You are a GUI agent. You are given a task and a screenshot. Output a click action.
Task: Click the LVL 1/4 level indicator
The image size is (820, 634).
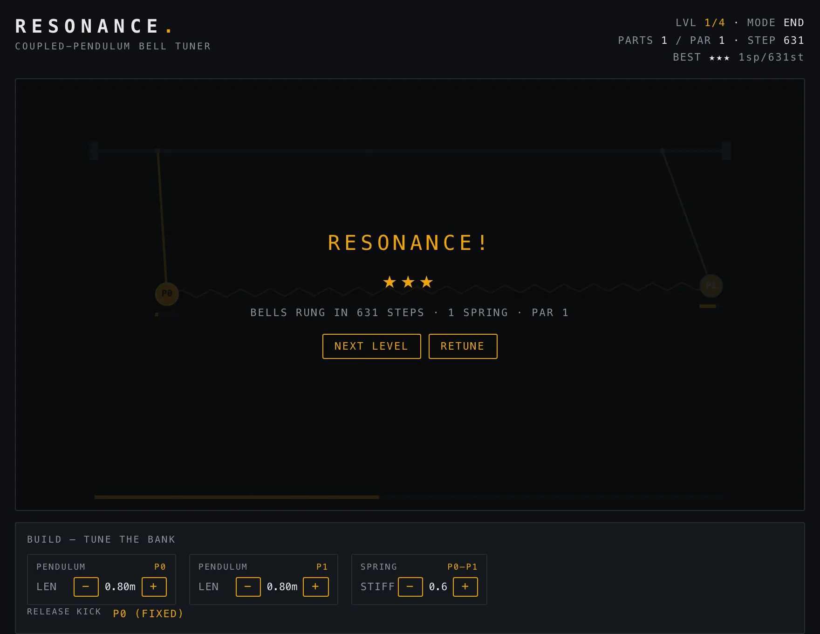click(x=700, y=23)
